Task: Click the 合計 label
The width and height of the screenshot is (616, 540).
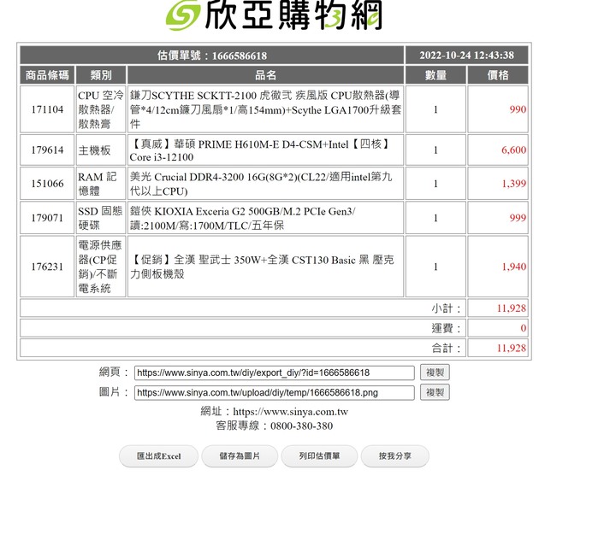Action: (x=446, y=348)
